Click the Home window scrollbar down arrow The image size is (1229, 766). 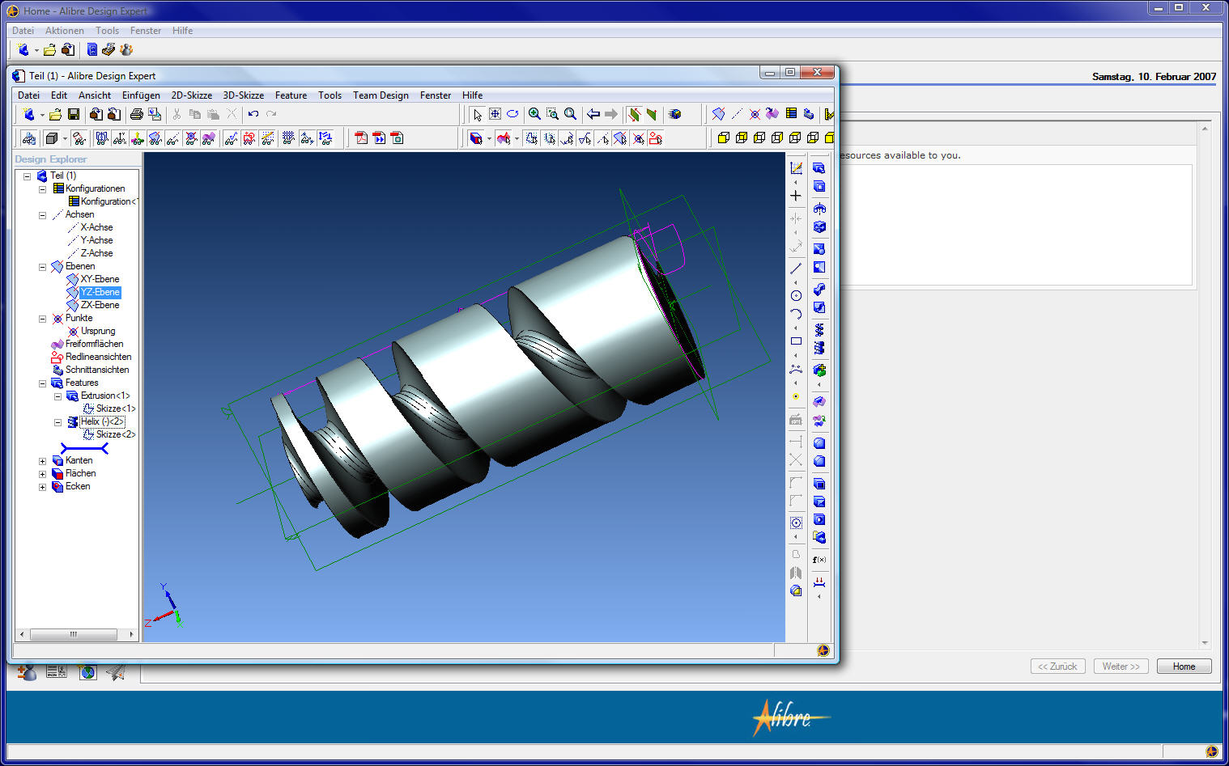point(1205,643)
